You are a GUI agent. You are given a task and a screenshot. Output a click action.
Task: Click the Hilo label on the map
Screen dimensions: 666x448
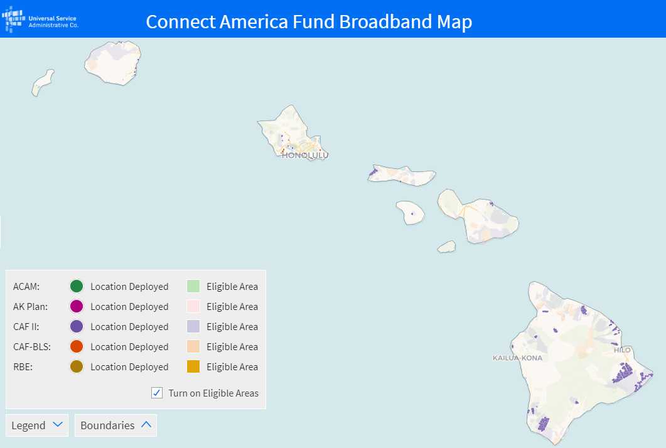(622, 350)
